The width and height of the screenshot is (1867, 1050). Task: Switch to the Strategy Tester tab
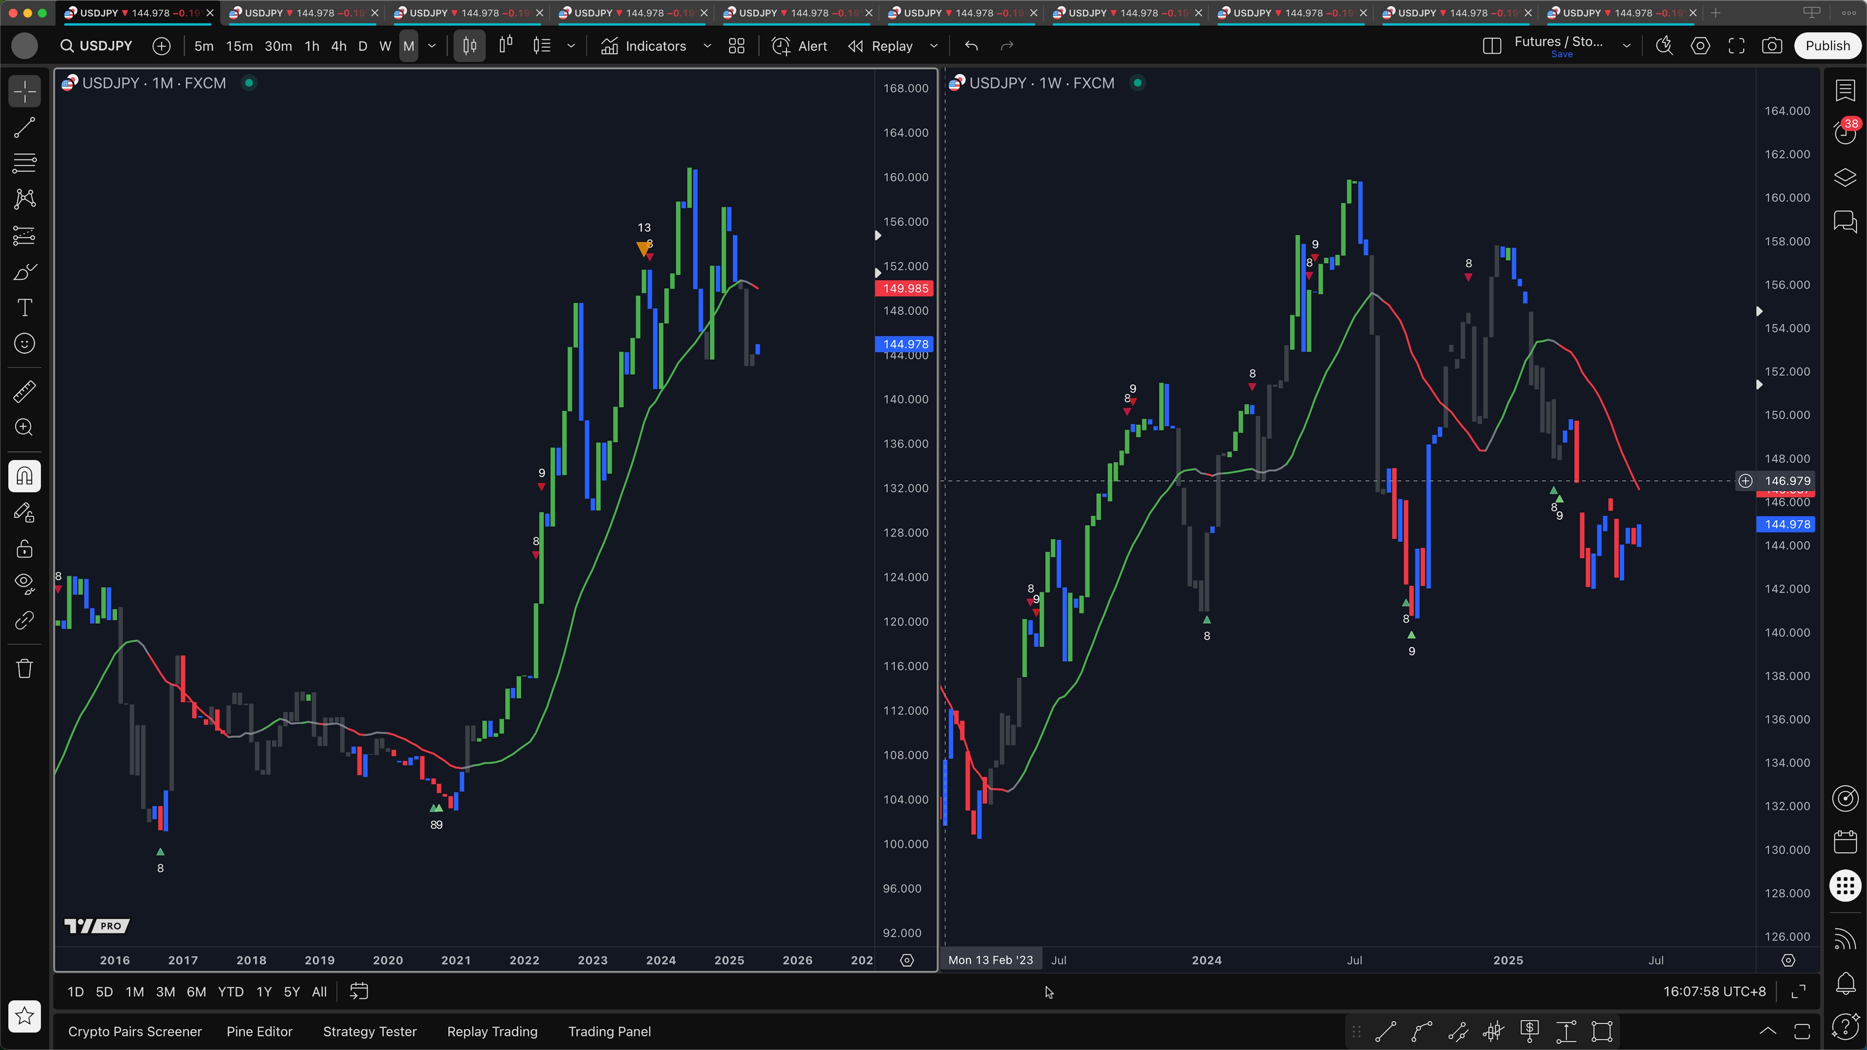[370, 1031]
